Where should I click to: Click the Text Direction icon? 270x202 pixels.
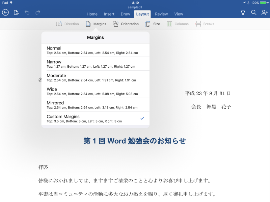pos(59,24)
